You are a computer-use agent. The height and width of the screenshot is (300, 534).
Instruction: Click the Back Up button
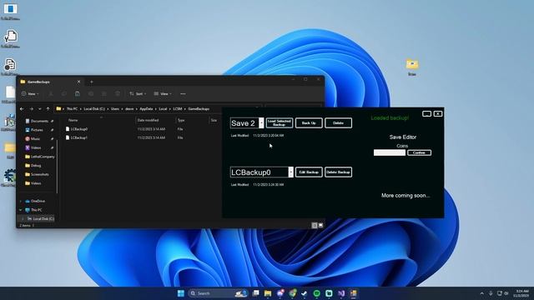coord(309,122)
